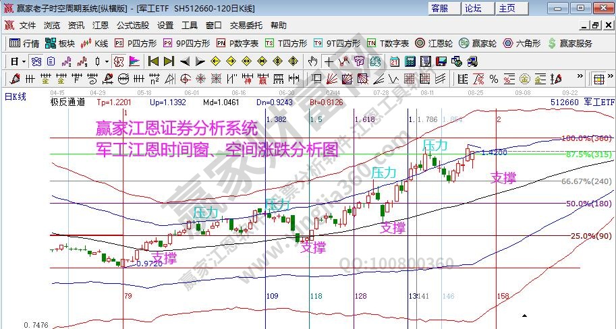This screenshot has height=329, width=616.
Task: Select the zigzag wave line tool
Action: pyautogui.click(x=393, y=79)
